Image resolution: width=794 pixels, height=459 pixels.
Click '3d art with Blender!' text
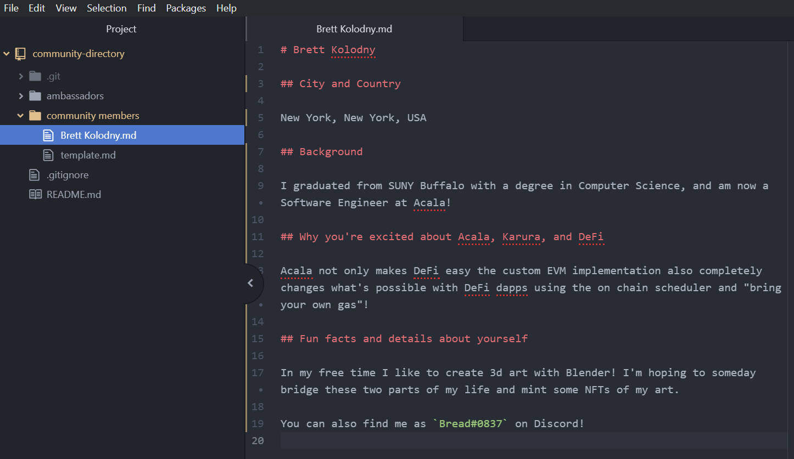[x=553, y=373]
